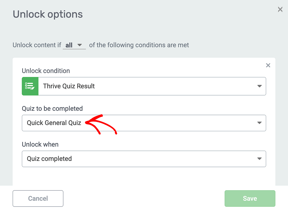Click the 'Quiz to be completed' label
Image resolution: width=288 pixels, height=211 pixels.
52,108
